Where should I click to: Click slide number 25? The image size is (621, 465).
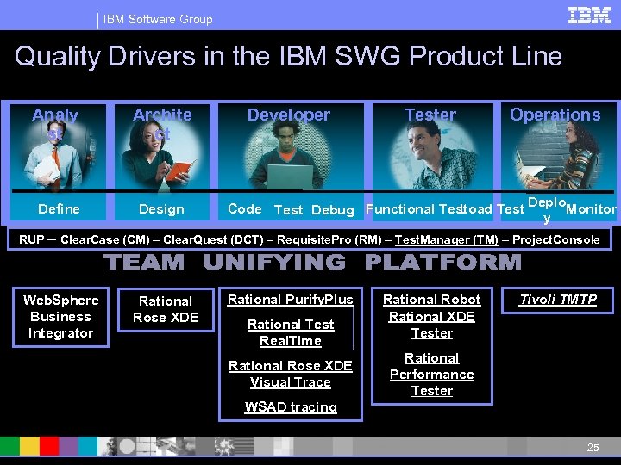pos(593,447)
